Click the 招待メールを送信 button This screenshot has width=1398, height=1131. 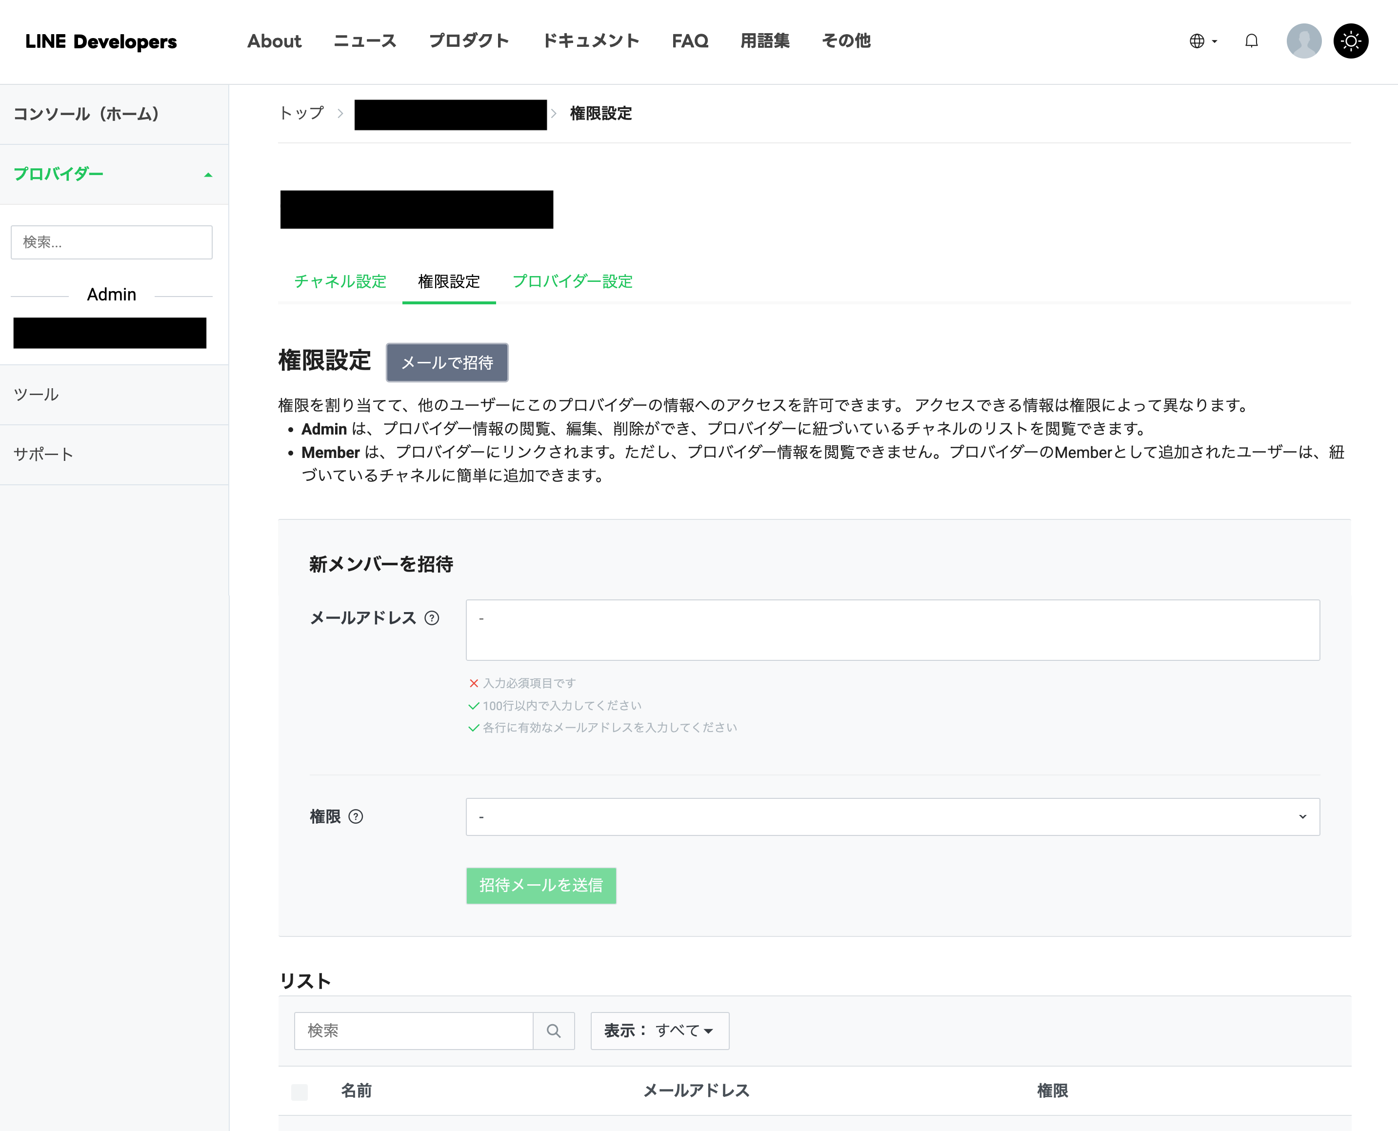[540, 885]
